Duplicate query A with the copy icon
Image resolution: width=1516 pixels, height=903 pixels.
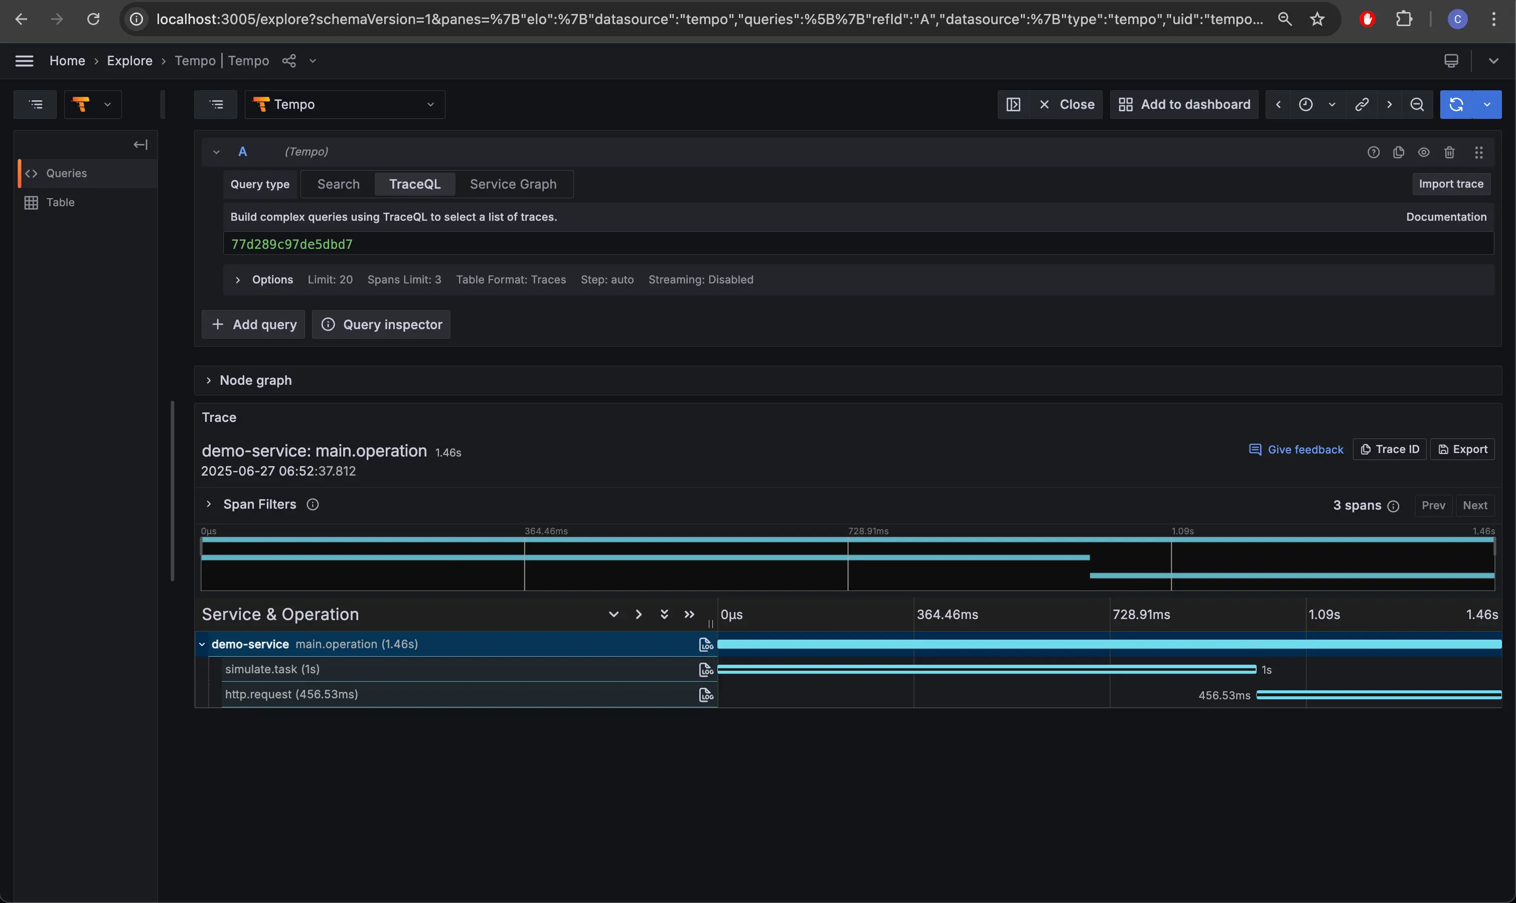click(1399, 152)
